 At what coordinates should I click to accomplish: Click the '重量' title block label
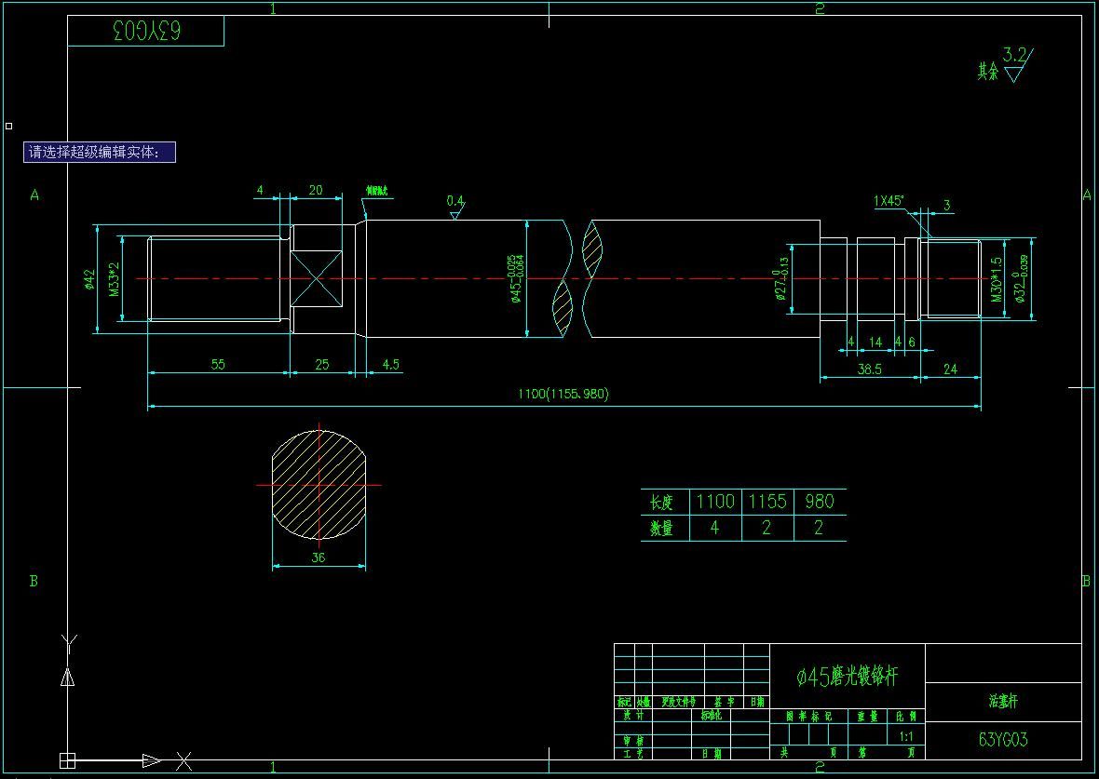tap(868, 716)
